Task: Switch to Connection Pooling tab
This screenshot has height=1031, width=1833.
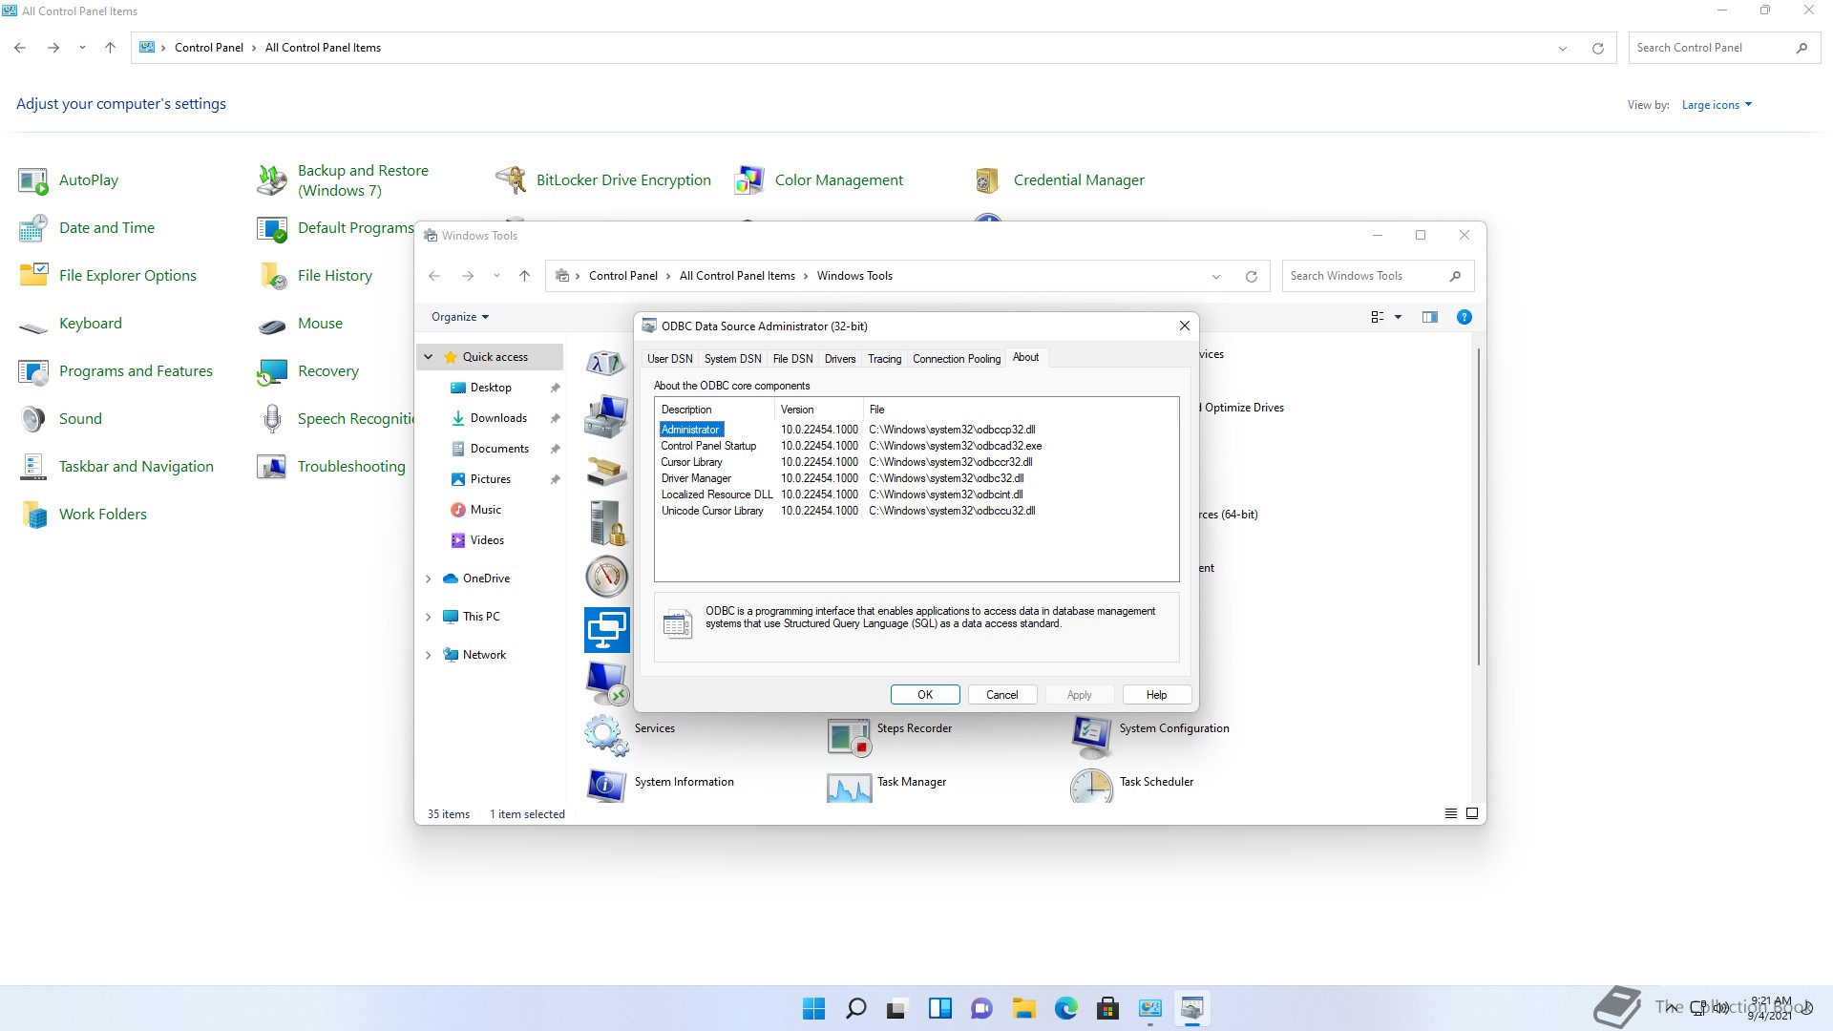Action: tap(957, 359)
